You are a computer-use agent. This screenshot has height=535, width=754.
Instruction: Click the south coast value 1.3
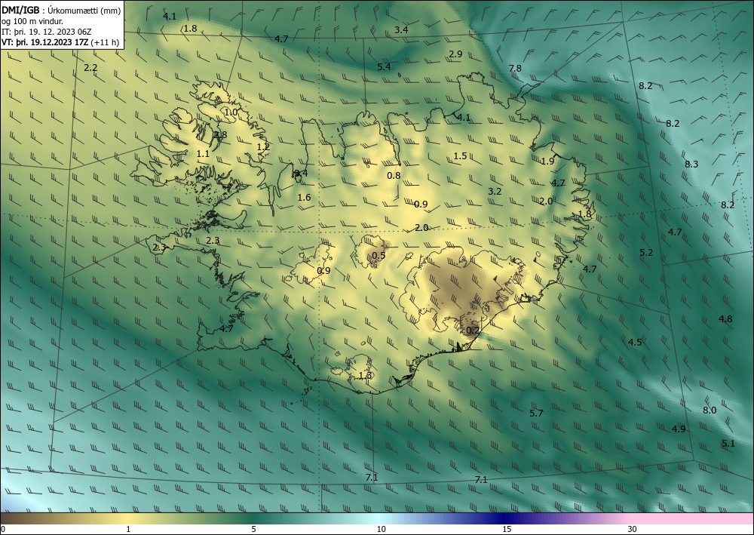point(366,375)
